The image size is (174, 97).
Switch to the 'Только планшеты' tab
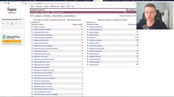pos(70,16)
